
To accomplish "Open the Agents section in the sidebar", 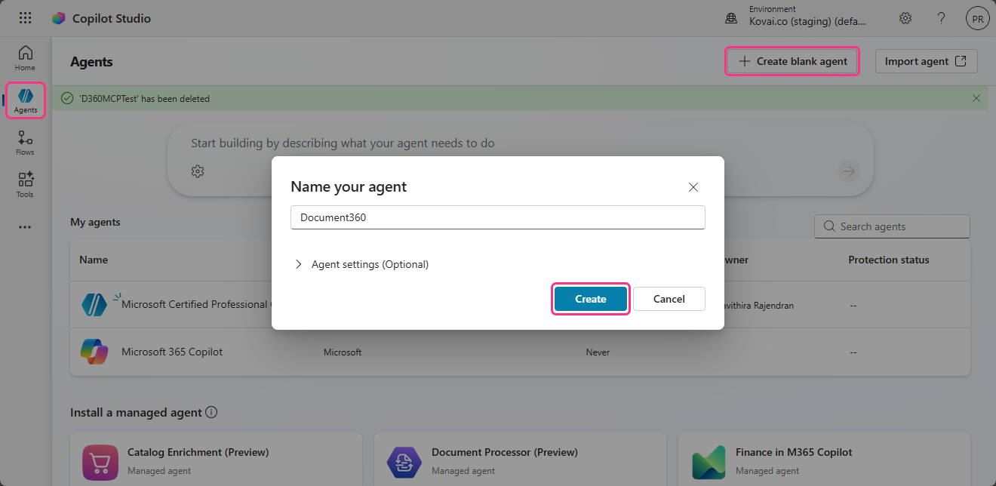I will click(x=25, y=99).
